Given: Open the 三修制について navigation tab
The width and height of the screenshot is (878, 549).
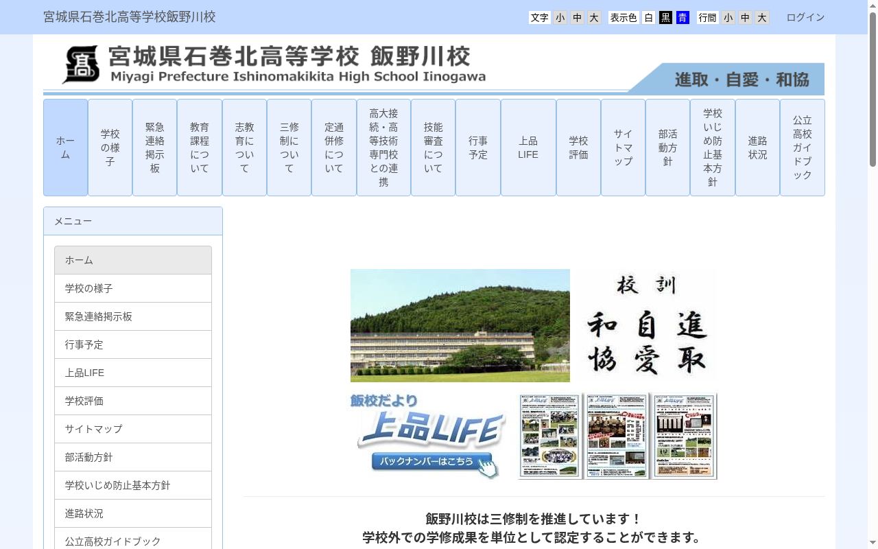Looking at the screenshot, I should click(x=289, y=148).
